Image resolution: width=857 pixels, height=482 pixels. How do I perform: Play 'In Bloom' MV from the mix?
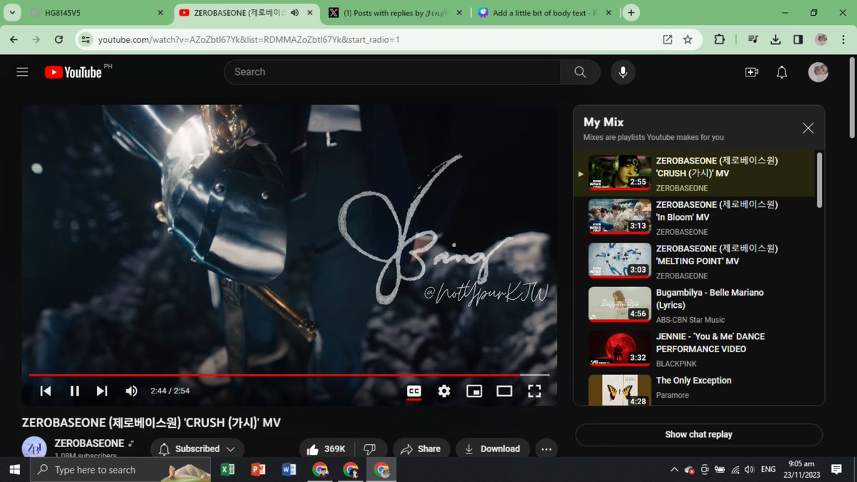pyautogui.click(x=694, y=218)
